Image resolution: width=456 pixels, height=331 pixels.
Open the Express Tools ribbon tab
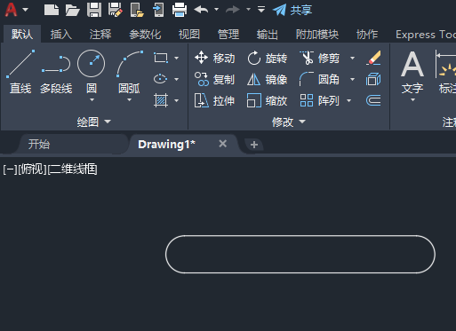coord(426,35)
